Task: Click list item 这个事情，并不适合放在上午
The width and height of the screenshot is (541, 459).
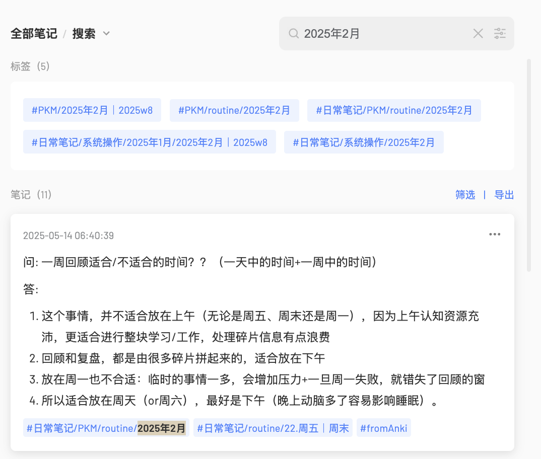Action: click(x=254, y=326)
